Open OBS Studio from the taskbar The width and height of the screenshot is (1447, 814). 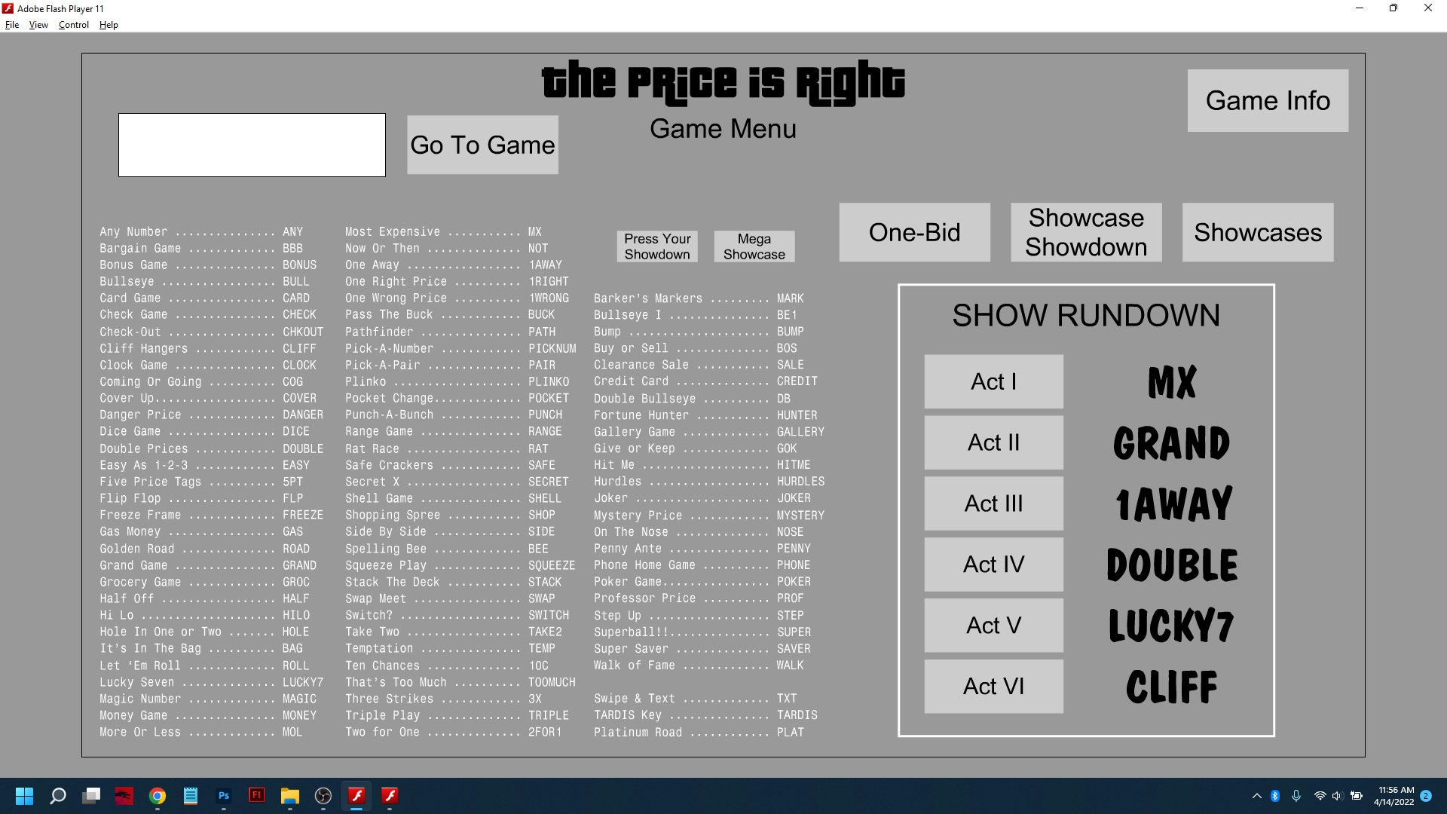323,796
